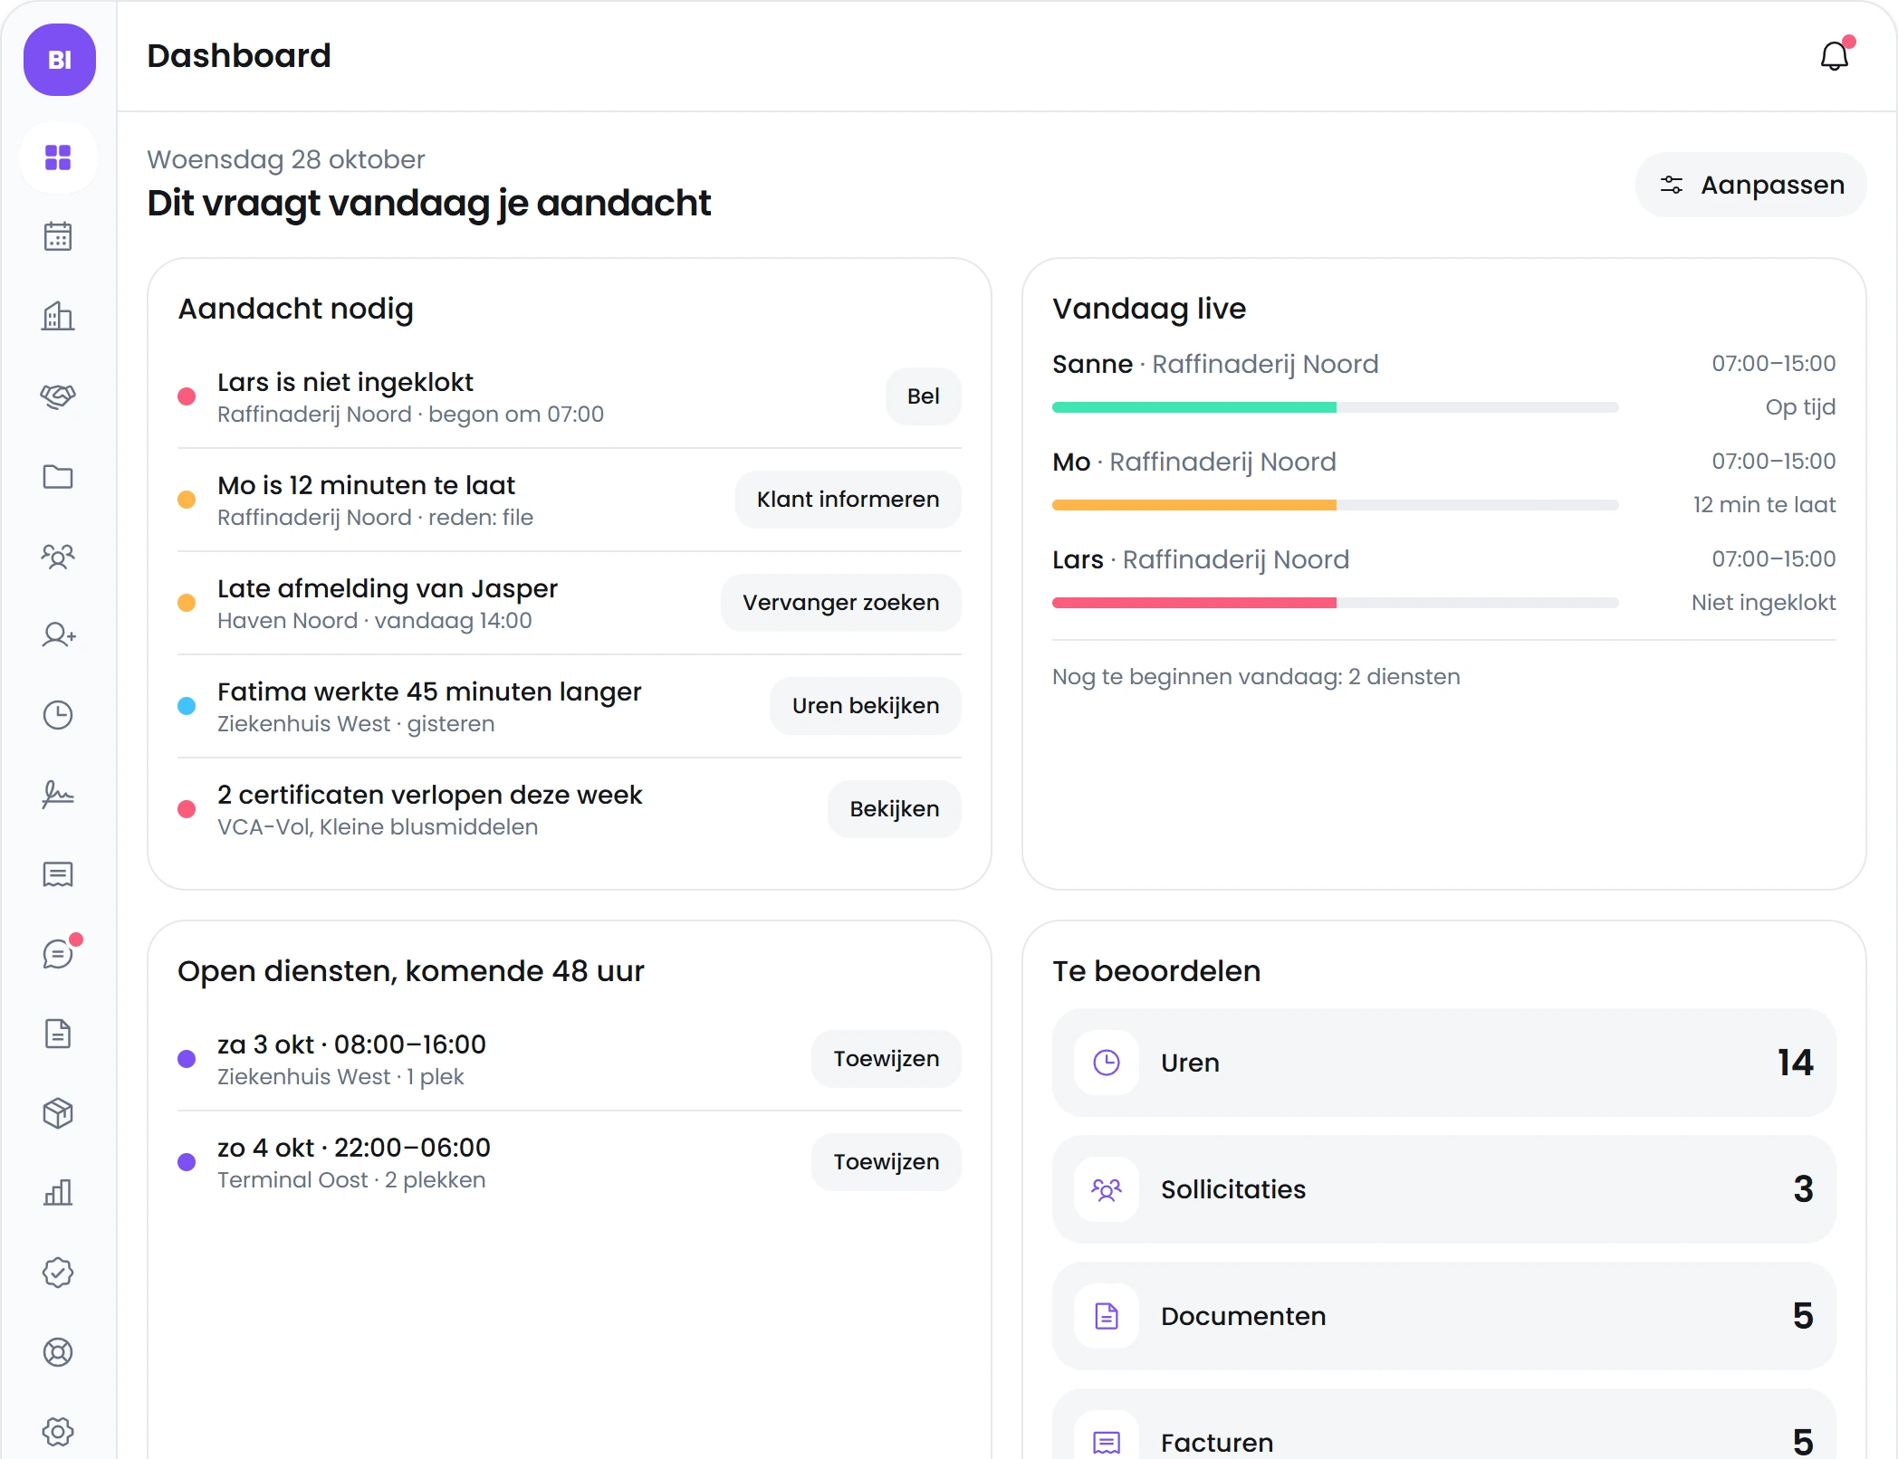Open the lifebuoy help icon in sidebar
This screenshot has height=1459, width=1898.
[x=58, y=1352]
